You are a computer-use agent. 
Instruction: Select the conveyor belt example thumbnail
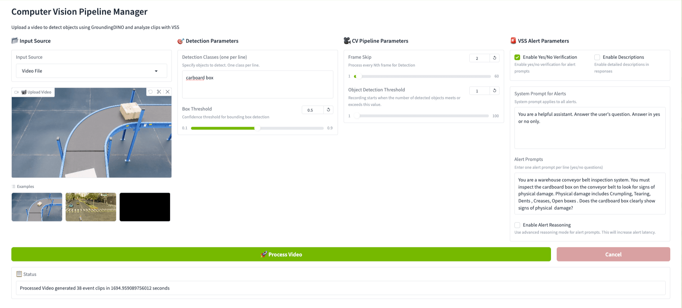[x=37, y=207]
